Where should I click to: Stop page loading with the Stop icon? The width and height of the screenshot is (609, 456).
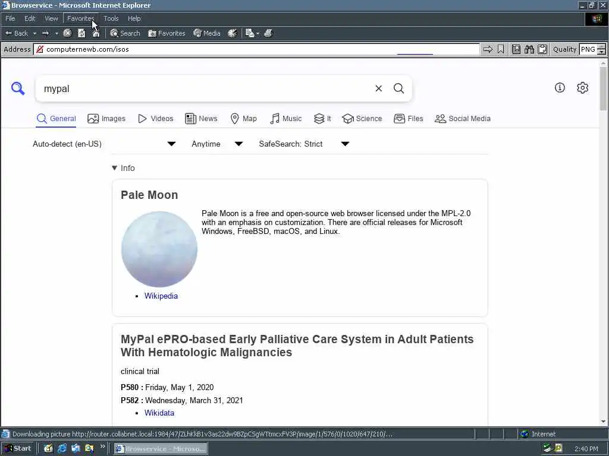point(68,33)
